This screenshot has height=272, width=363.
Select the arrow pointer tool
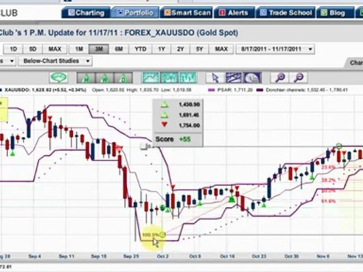[215, 78]
